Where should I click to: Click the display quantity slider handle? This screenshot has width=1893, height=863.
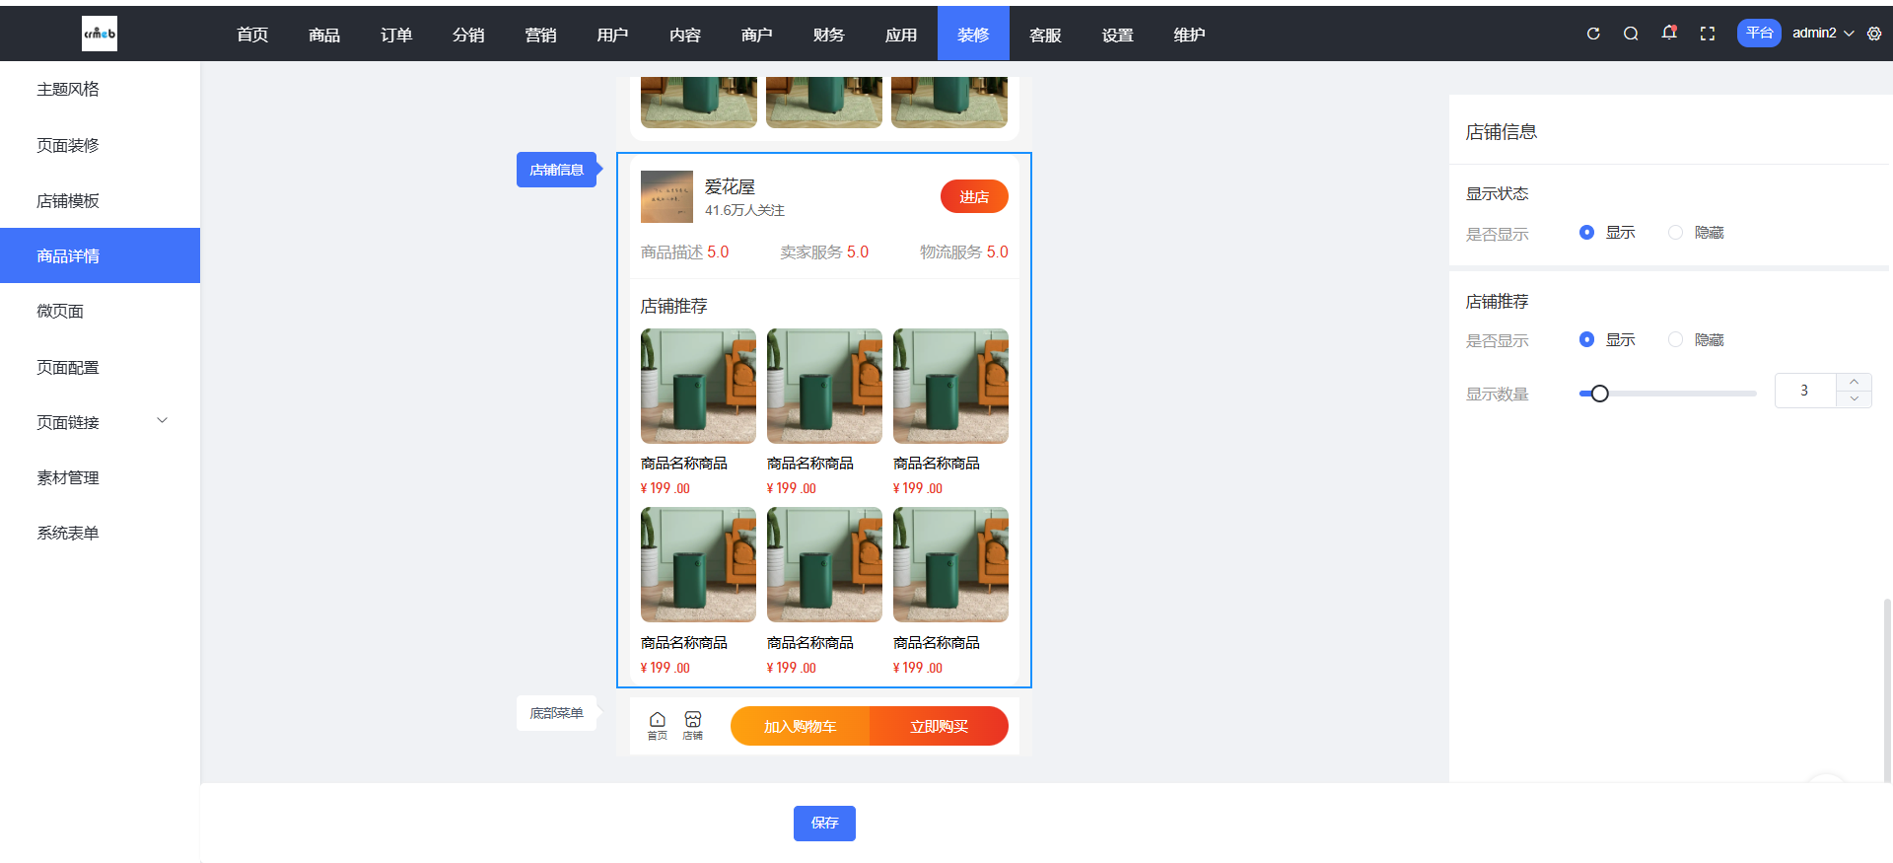(x=1599, y=394)
